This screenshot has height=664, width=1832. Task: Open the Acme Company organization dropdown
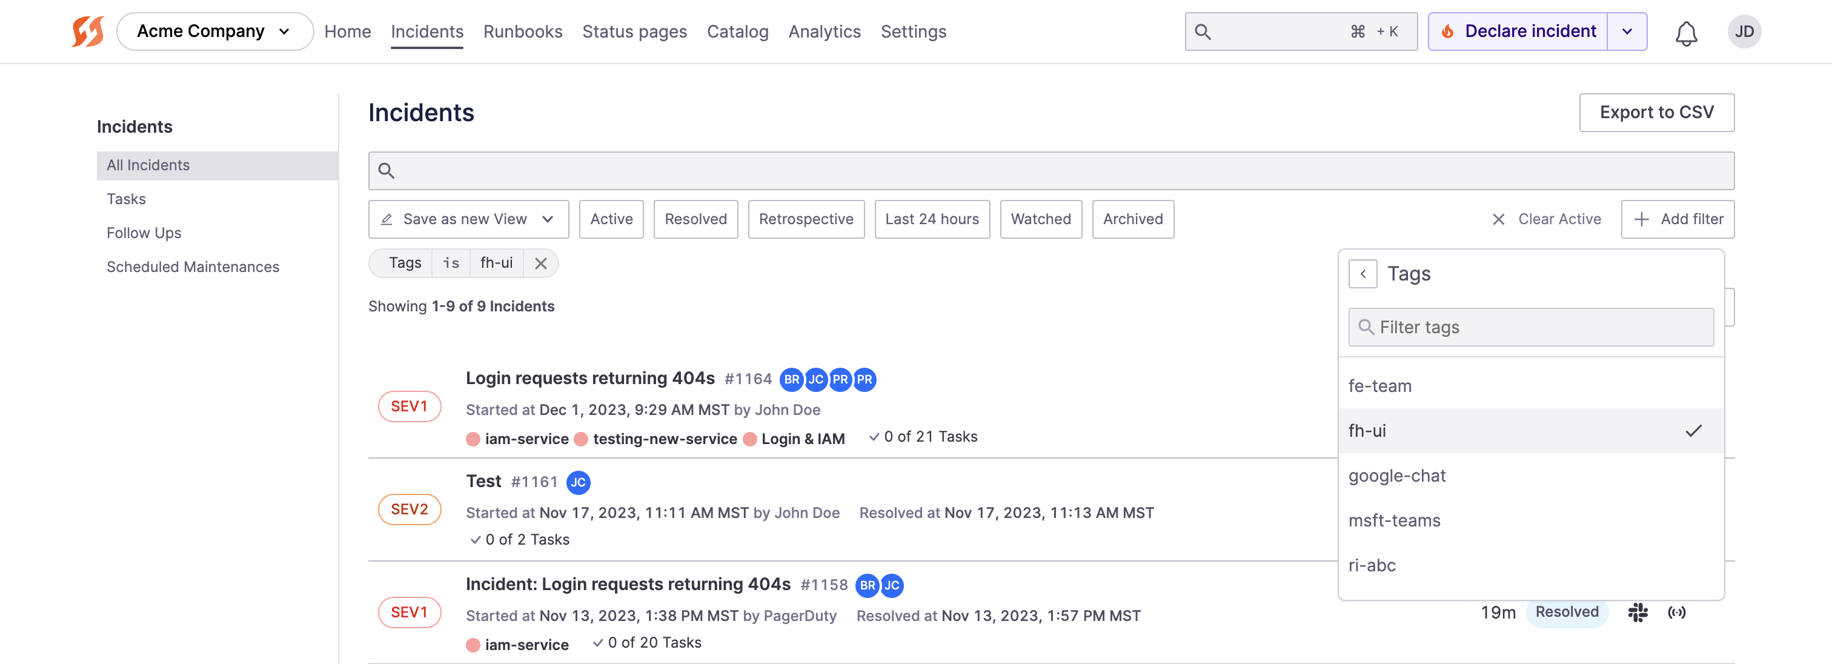(214, 32)
